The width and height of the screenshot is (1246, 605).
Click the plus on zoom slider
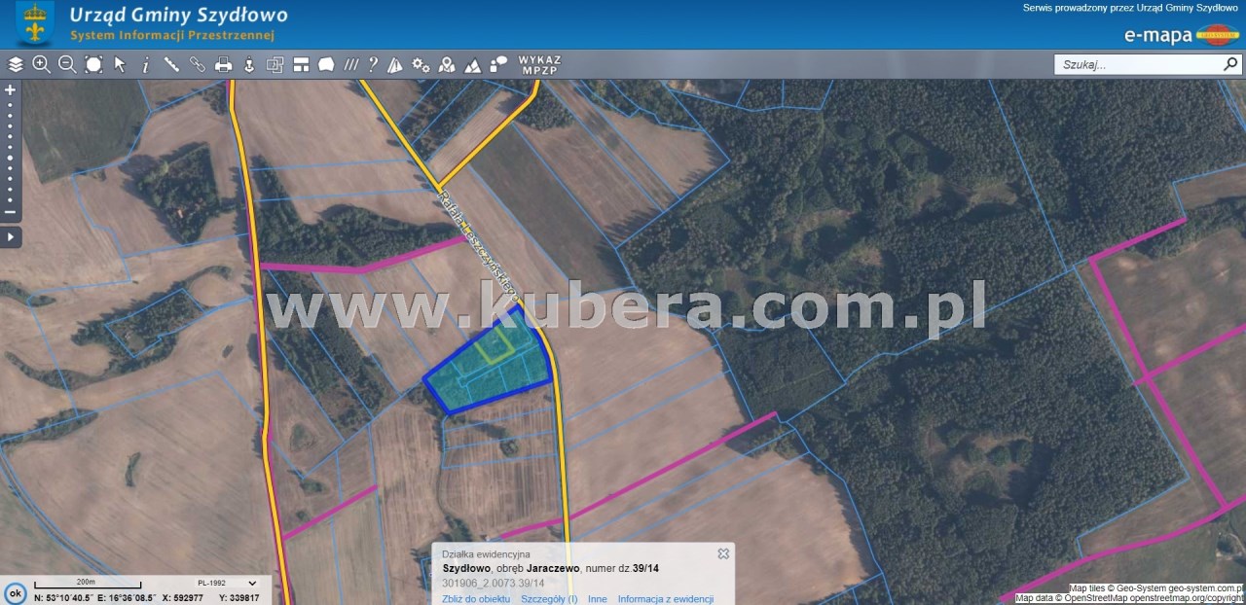pyautogui.click(x=11, y=89)
